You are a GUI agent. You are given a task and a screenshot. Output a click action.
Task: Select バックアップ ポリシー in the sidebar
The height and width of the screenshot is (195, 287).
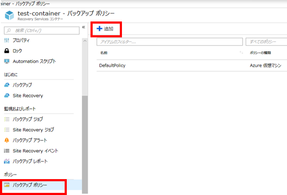(30, 185)
